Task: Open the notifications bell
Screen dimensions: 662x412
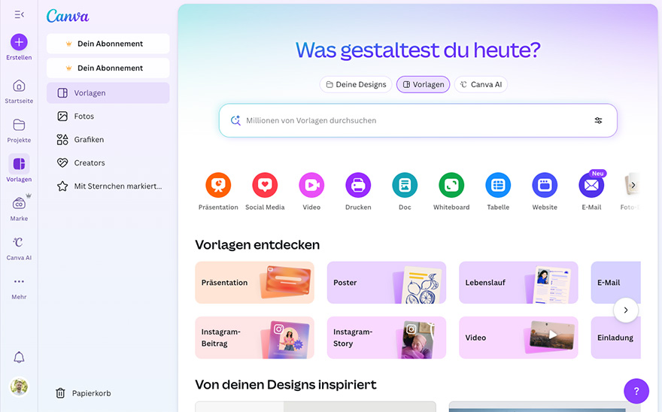Action: pyautogui.click(x=19, y=358)
